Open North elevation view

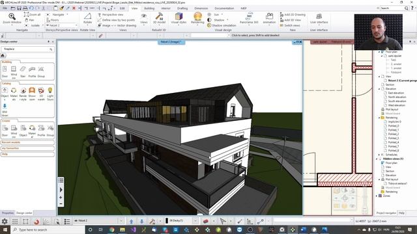pyautogui.click(x=397, y=97)
